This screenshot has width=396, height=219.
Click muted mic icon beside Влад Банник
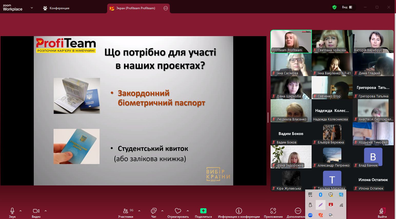click(356, 165)
